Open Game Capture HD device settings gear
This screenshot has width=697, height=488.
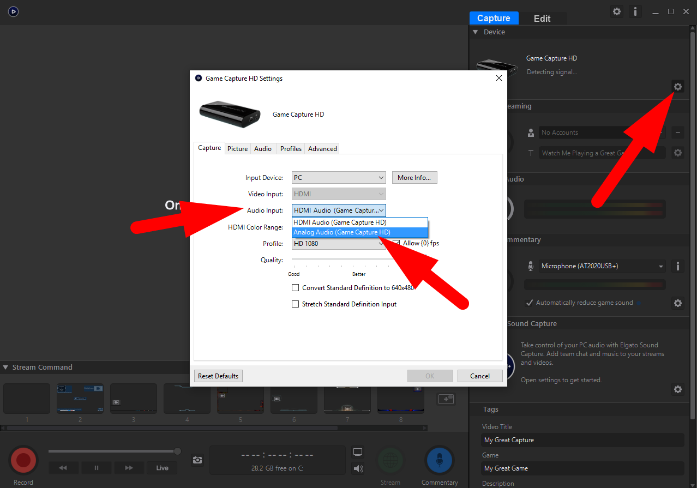point(677,87)
